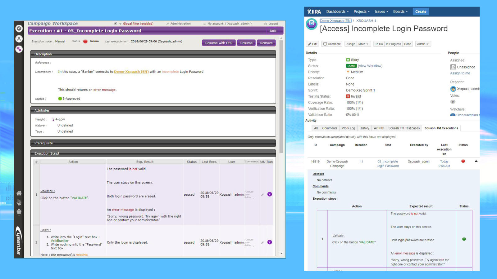Open the requirements workspace icon in Squash sidebar
The width and height of the screenshot is (497, 279).
pyautogui.click(x=19, y=29)
